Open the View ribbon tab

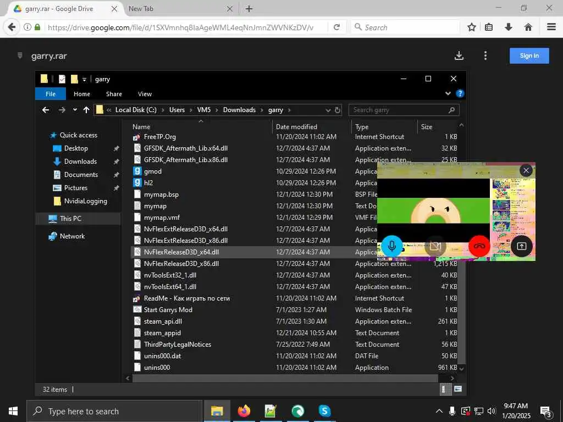[x=145, y=94]
